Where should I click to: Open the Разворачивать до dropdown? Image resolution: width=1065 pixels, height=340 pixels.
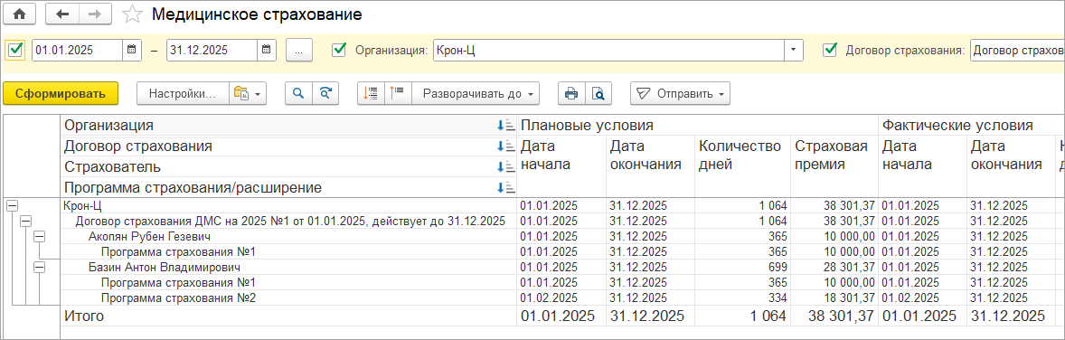click(x=476, y=94)
